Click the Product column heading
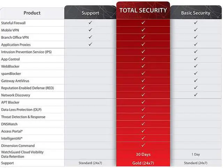Image resolution: width=223 pixels, height=168 pixels. click(32, 13)
